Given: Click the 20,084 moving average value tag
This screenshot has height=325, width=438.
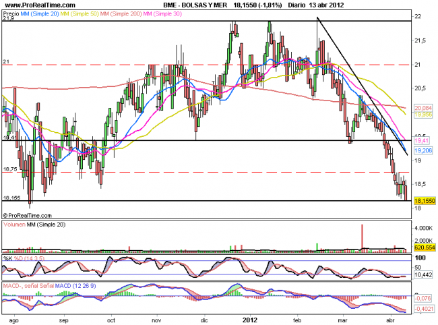Looking at the screenshot, I should pos(423,108).
